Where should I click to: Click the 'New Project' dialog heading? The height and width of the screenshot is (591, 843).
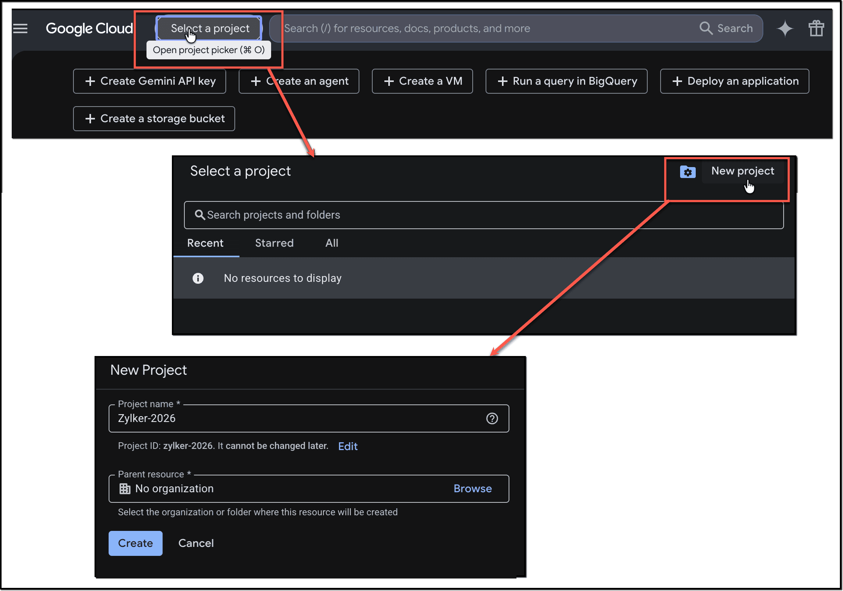tap(148, 370)
